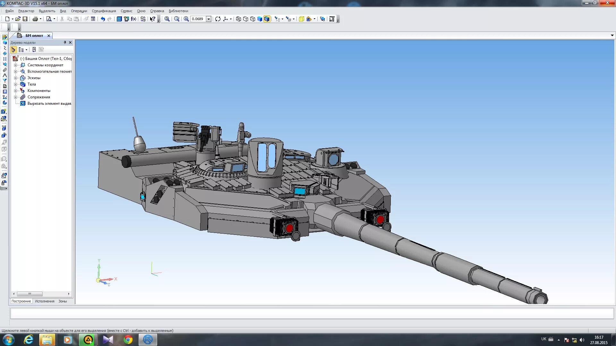Open the Операции menu
The image size is (616, 346).
[x=79, y=11]
